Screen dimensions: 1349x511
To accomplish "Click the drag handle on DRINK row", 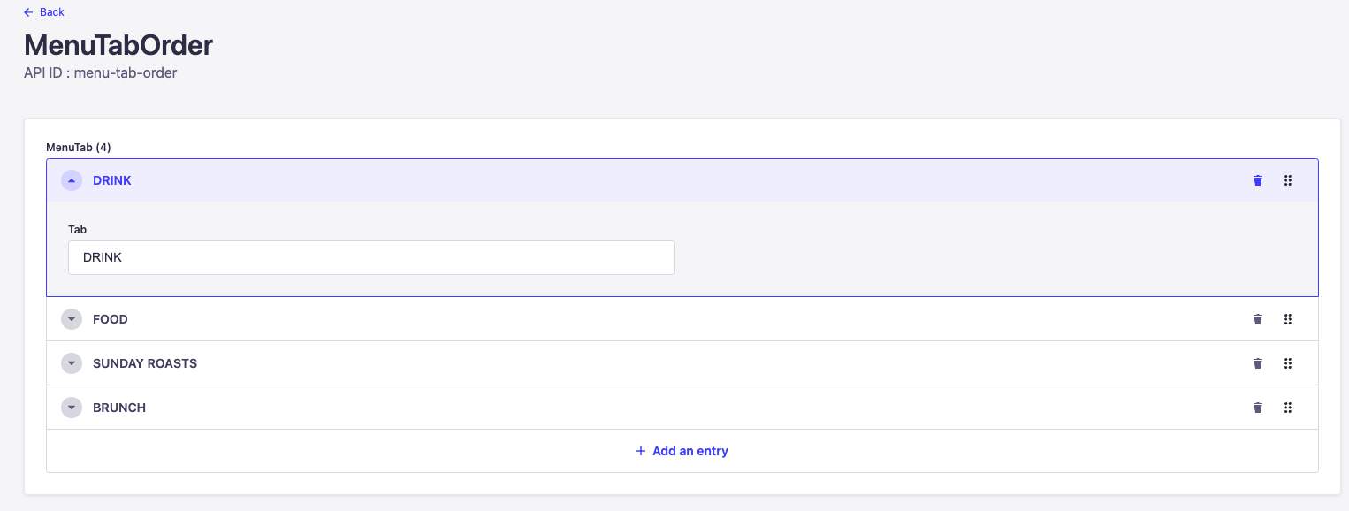I will (1288, 180).
